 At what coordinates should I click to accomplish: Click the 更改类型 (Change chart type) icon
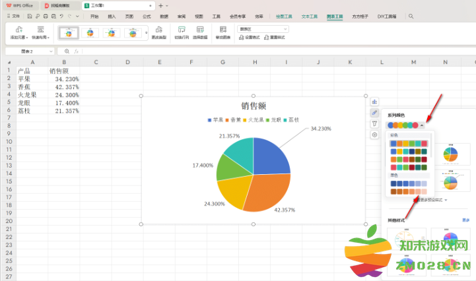click(x=158, y=32)
